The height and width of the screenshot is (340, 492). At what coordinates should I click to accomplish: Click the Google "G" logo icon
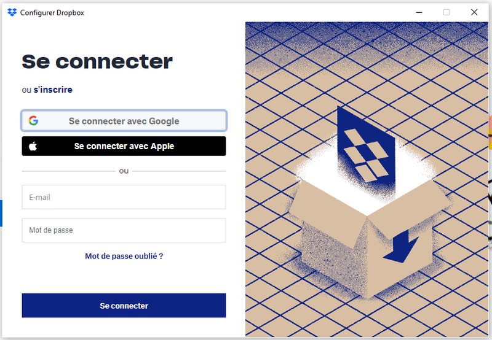point(33,121)
